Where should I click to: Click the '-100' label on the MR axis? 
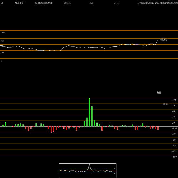click(x=174, y=157)
